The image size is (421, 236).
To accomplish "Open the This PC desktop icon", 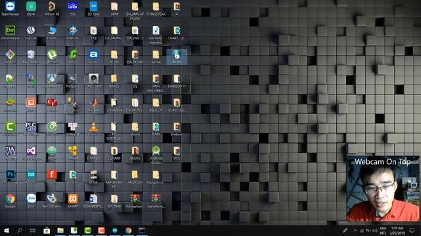I will 52,32.
